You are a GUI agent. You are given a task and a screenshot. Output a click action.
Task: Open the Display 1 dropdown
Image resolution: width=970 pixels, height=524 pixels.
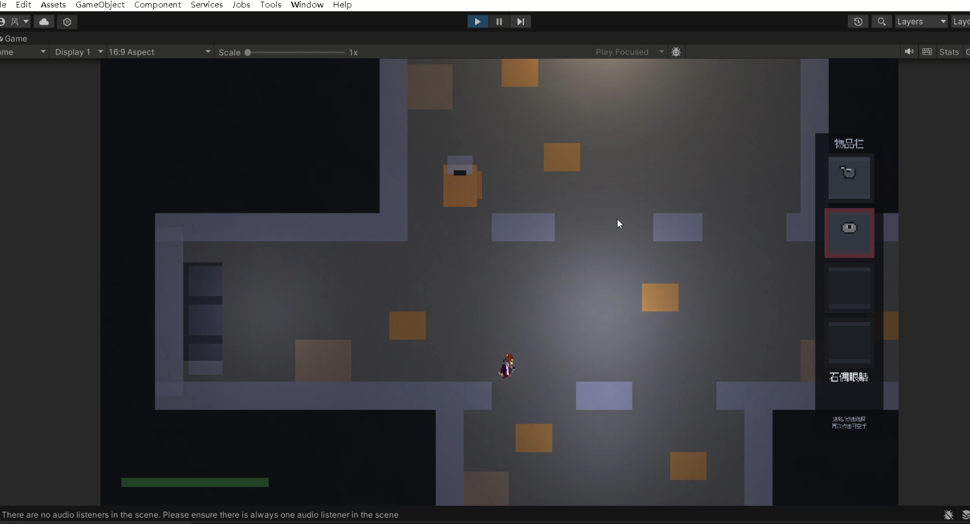(x=79, y=52)
